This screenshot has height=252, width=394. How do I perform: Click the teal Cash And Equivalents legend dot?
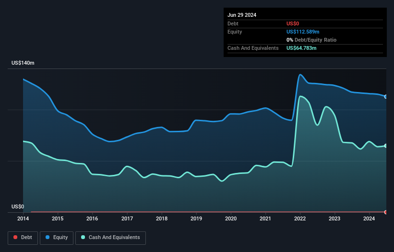click(83, 237)
